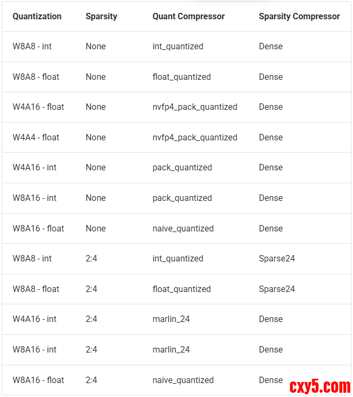353x397 pixels.
Task: Click the Quantization column header
Action: (x=37, y=16)
